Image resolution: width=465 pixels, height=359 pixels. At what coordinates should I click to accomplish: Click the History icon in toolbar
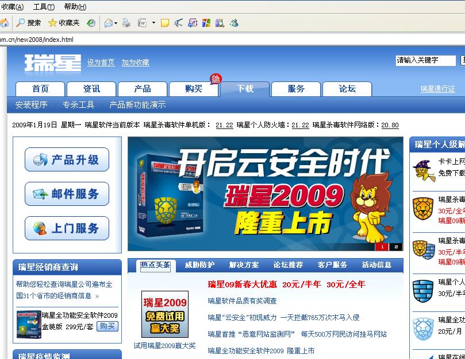point(91,23)
